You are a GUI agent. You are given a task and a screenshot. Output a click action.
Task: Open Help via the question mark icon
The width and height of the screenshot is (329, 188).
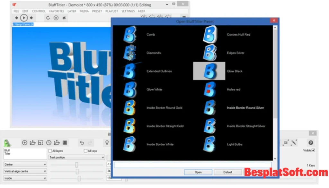pyautogui.click(x=310, y=143)
